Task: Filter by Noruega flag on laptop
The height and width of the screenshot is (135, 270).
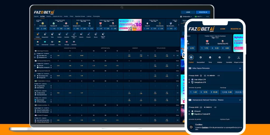Action: 67,42
